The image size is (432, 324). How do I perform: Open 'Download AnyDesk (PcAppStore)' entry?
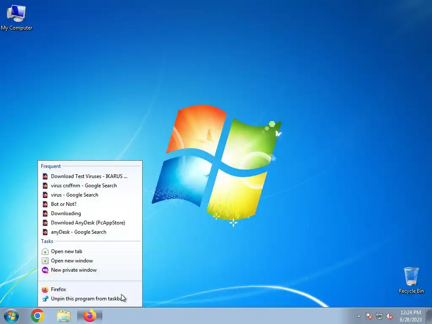click(90, 223)
